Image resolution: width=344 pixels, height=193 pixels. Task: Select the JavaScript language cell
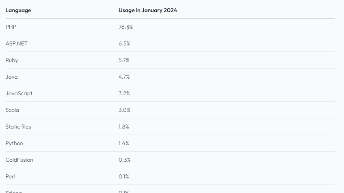point(19,94)
